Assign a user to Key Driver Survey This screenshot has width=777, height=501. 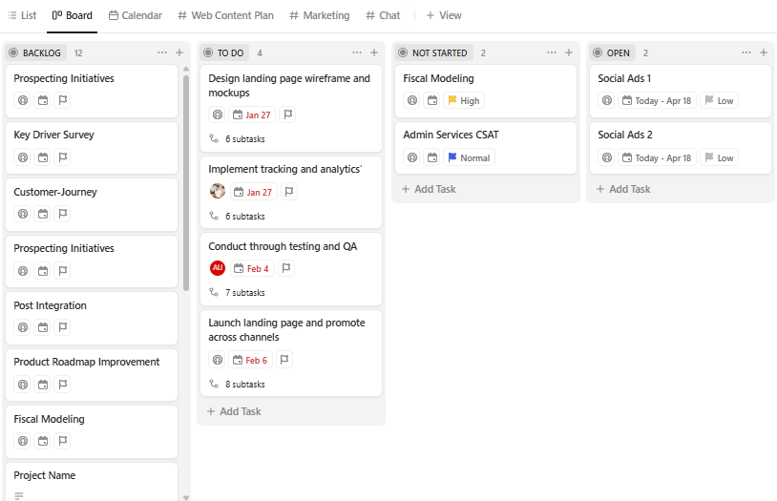(23, 157)
